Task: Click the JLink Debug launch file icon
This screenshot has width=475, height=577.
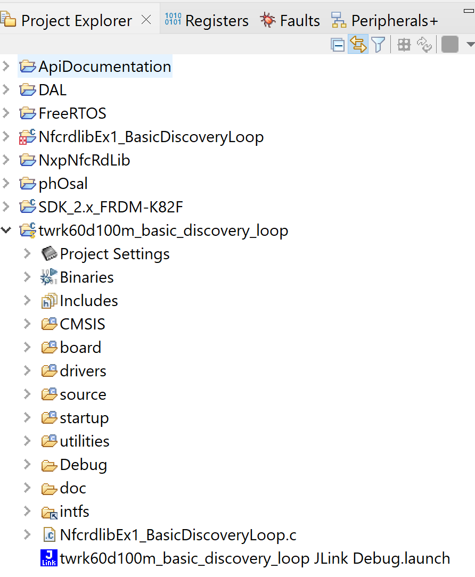Action: (49, 558)
